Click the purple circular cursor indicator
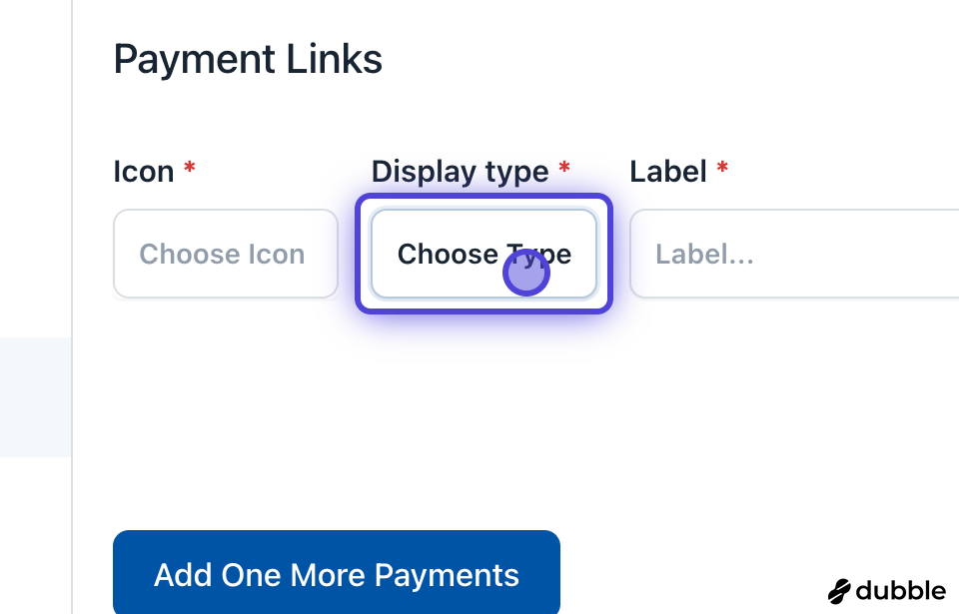Image resolution: width=959 pixels, height=614 pixels. (x=526, y=273)
